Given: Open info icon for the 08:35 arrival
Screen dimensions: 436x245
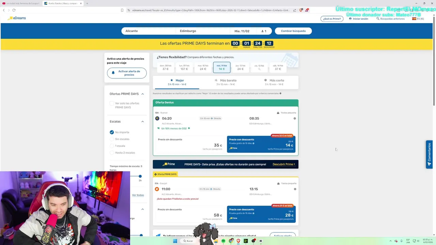Looking at the screenshot, I should pyautogui.click(x=295, y=118).
